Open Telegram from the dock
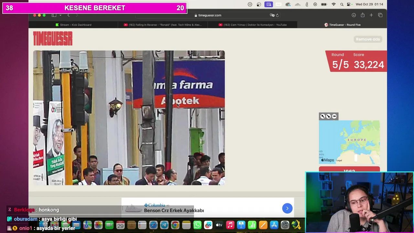Screen dimensions: 414x233 pyautogui.click(x=164, y=225)
